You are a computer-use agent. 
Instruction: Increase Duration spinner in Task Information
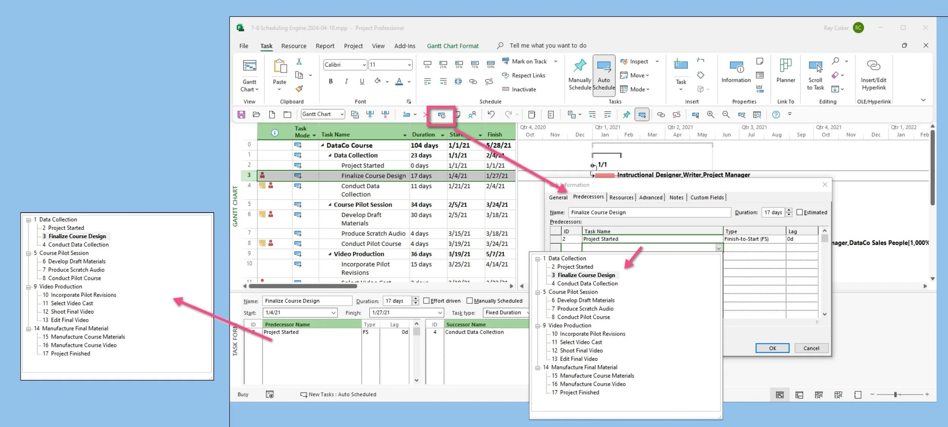click(x=789, y=210)
